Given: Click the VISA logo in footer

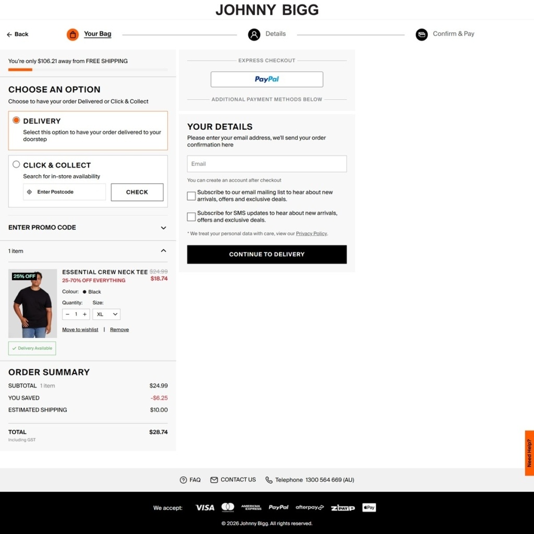Looking at the screenshot, I should pyautogui.click(x=204, y=508).
